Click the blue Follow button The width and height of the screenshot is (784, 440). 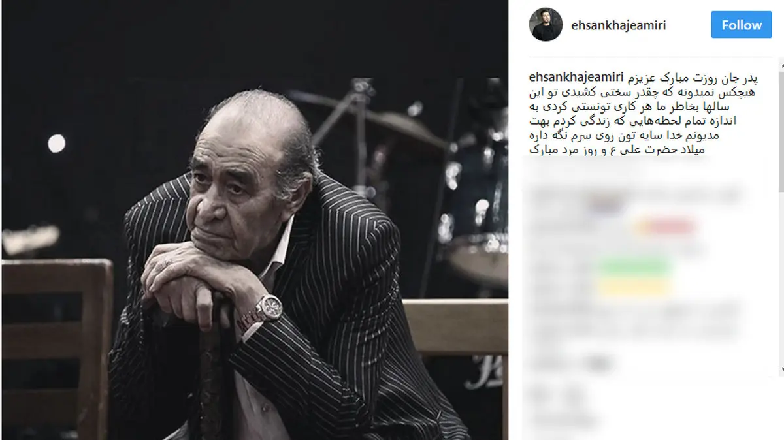[x=741, y=25]
